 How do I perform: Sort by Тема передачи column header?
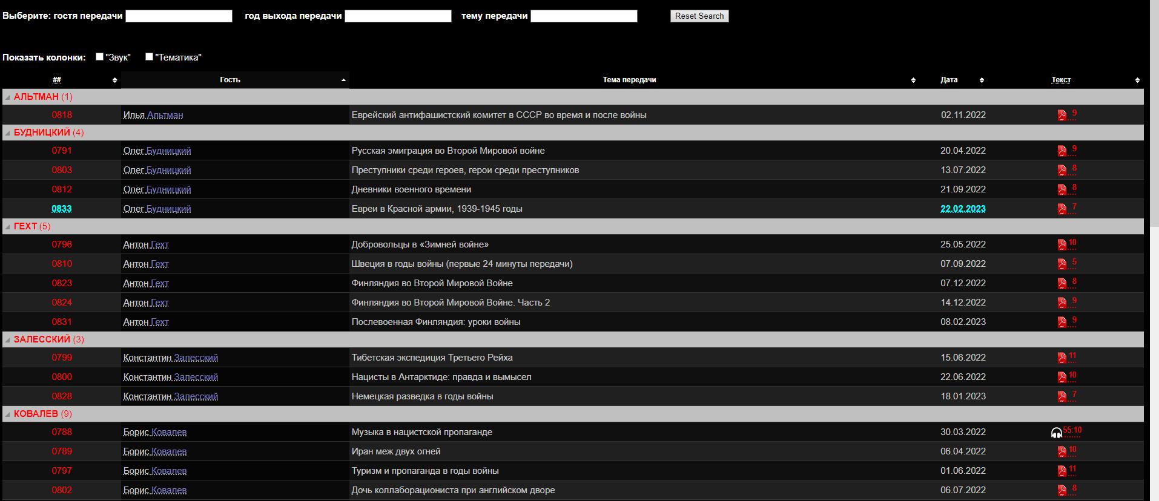(629, 80)
